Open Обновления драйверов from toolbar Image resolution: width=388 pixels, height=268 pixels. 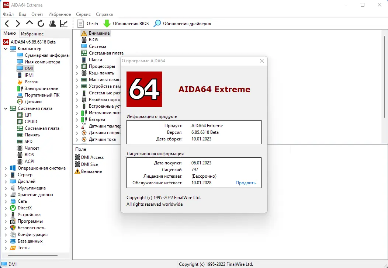point(182,24)
